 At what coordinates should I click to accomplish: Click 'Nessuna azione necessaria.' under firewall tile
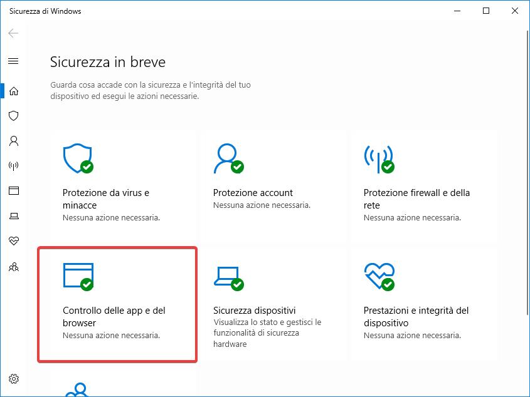click(x=412, y=218)
